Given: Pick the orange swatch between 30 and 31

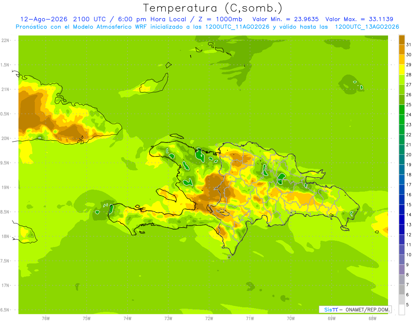Looking at the screenshot, I should click(x=402, y=49).
